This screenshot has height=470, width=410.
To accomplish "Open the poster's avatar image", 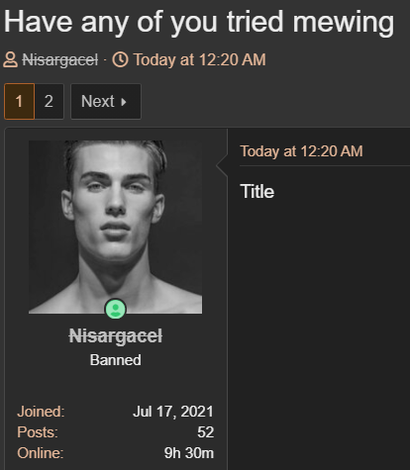I will [x=115, y=227].
